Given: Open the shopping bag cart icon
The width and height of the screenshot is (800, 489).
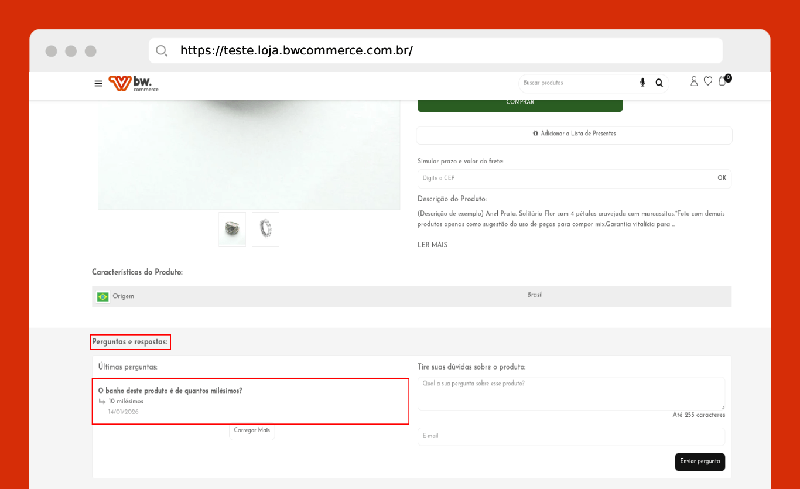Looking at the screenshot, I should click(x=723, y=81).
